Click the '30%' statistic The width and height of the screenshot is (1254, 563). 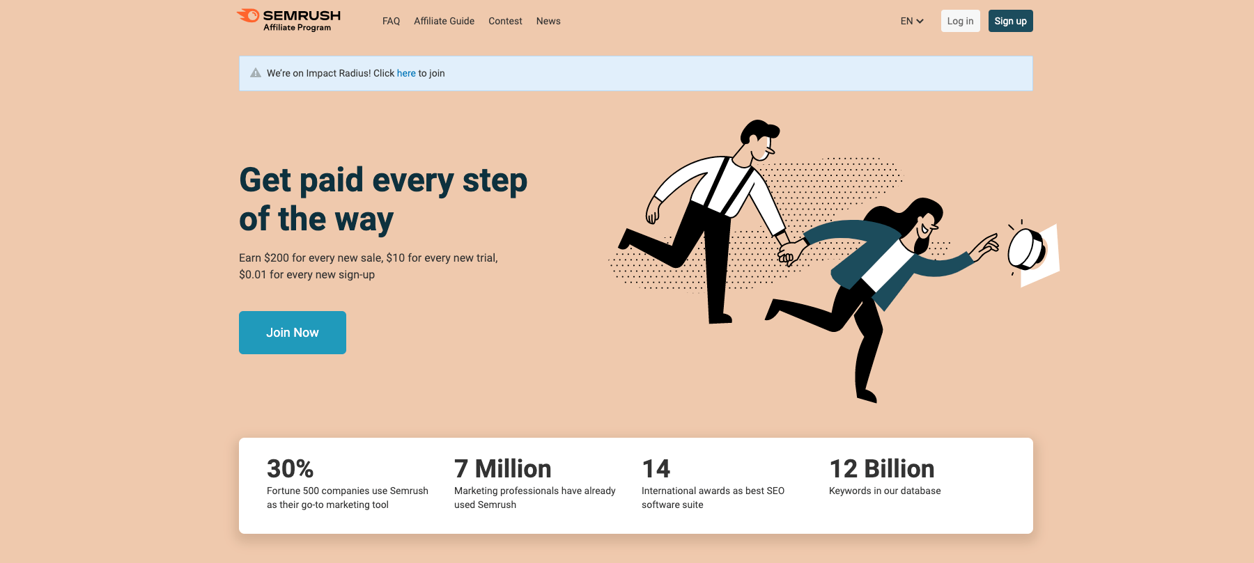click(x=290, y=468)
